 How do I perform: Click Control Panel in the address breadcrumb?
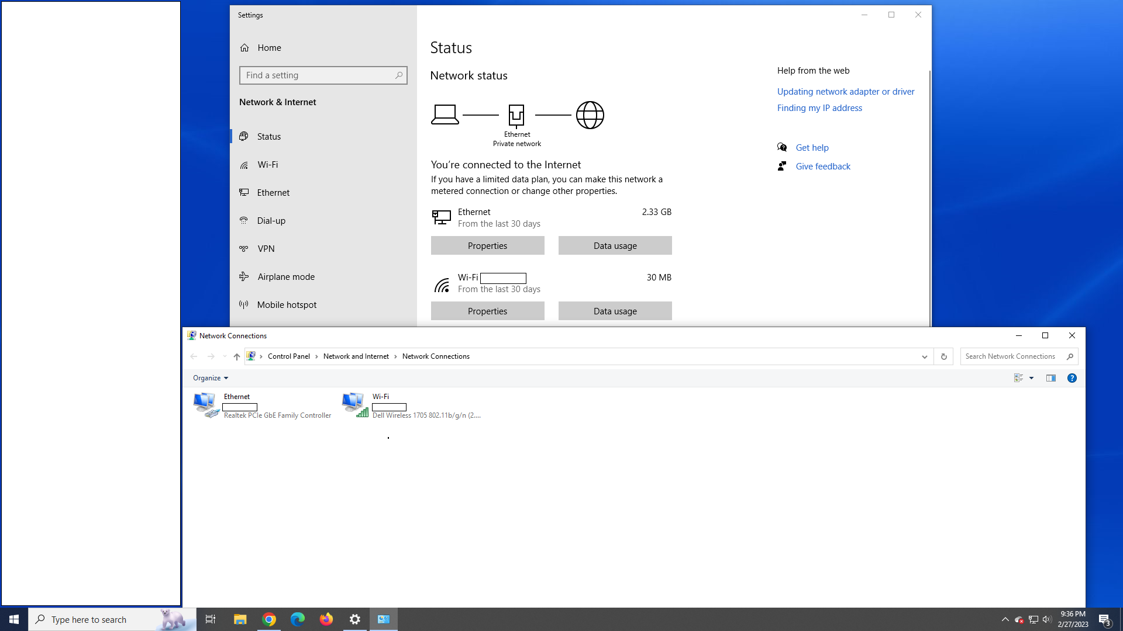[x=289, y=356]
